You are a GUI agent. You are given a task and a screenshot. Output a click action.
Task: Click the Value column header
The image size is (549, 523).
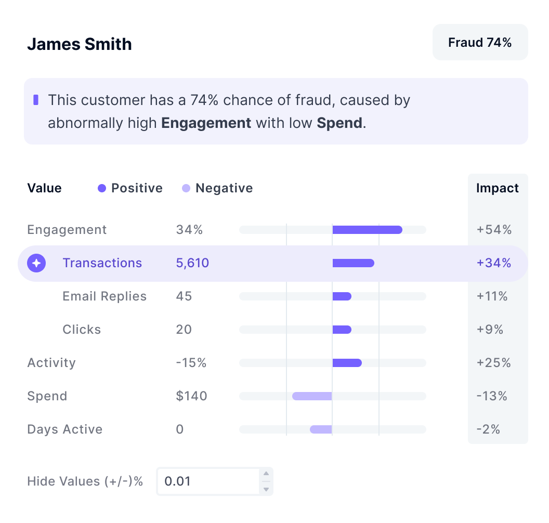tap(44, 188)
